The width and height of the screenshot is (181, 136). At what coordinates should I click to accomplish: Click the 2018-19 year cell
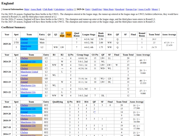pos(7,121)
